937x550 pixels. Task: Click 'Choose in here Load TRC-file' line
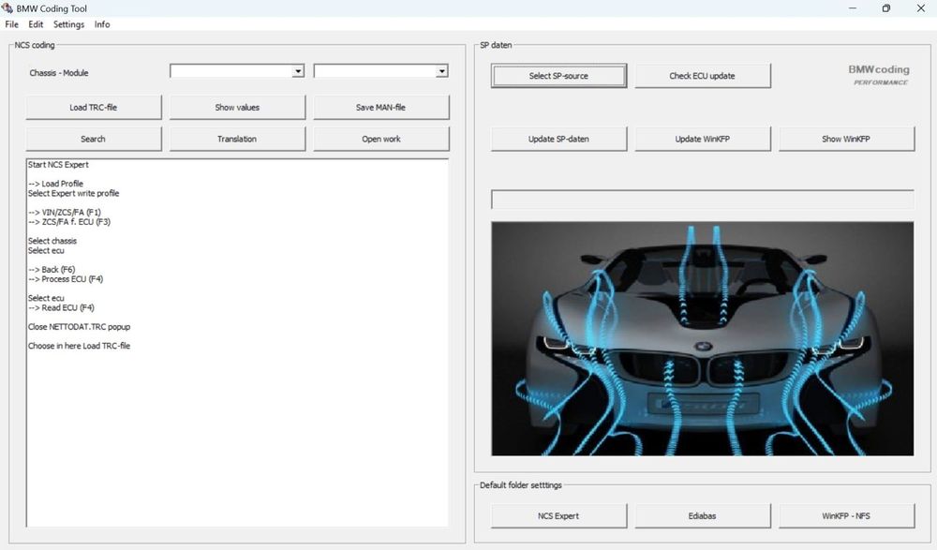click(x=79, y=346)
